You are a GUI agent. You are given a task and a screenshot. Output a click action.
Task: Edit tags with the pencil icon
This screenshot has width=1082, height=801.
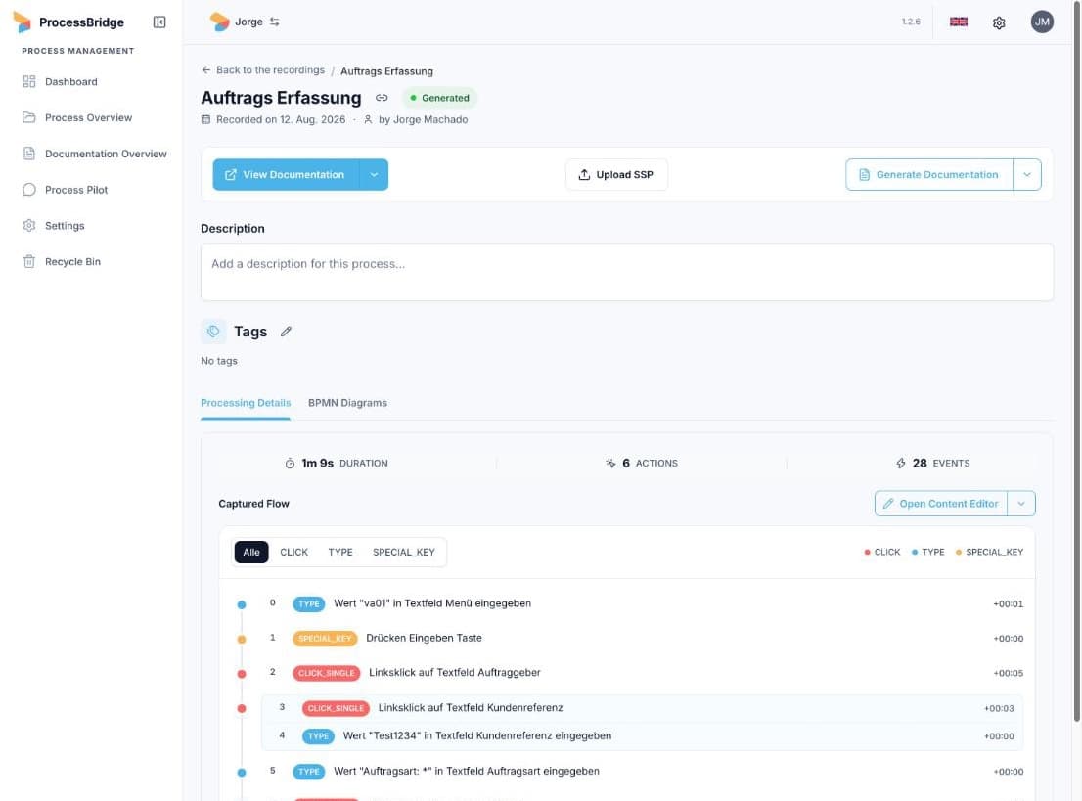(287, 332)
